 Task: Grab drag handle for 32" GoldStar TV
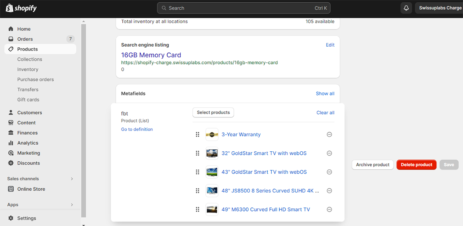pyautogui.click(x=198, y=153)
